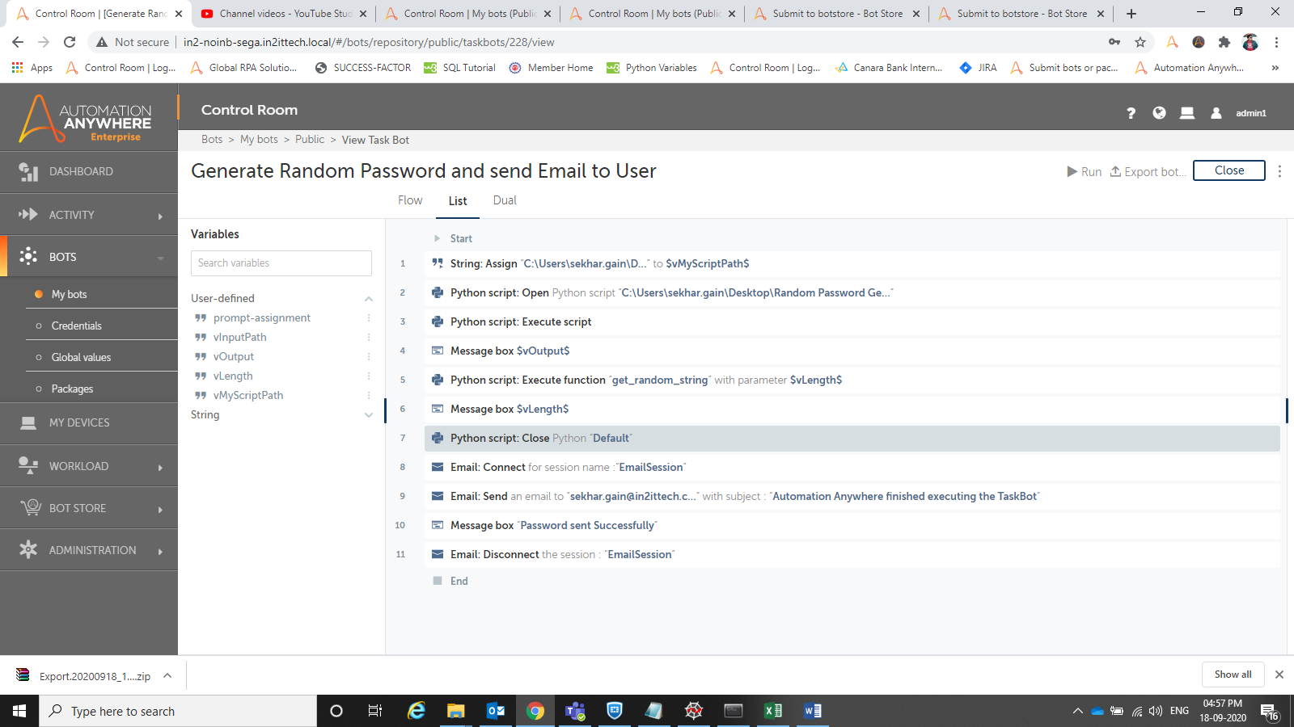
Task: Select the My bots sidebar item
Action: pos(69,294)
